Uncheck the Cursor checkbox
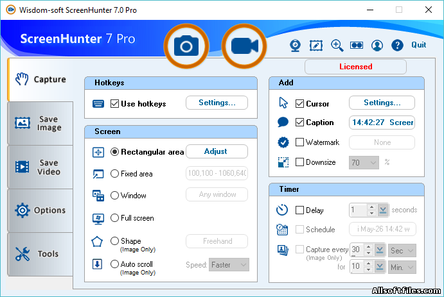The width and height of the screenshot is (444, 297). pyautogui.click(x=299, y=104)
